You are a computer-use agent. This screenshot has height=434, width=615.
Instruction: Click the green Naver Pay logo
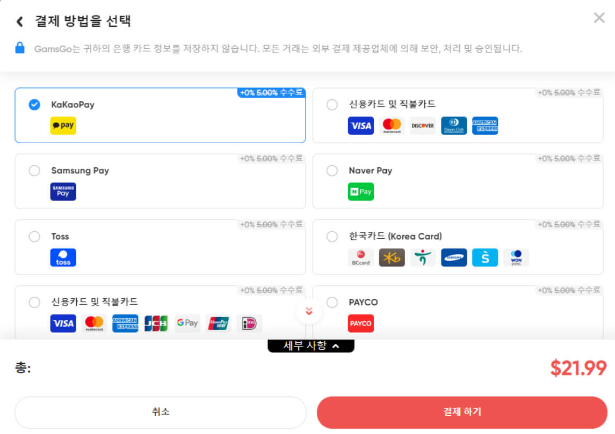361,192
